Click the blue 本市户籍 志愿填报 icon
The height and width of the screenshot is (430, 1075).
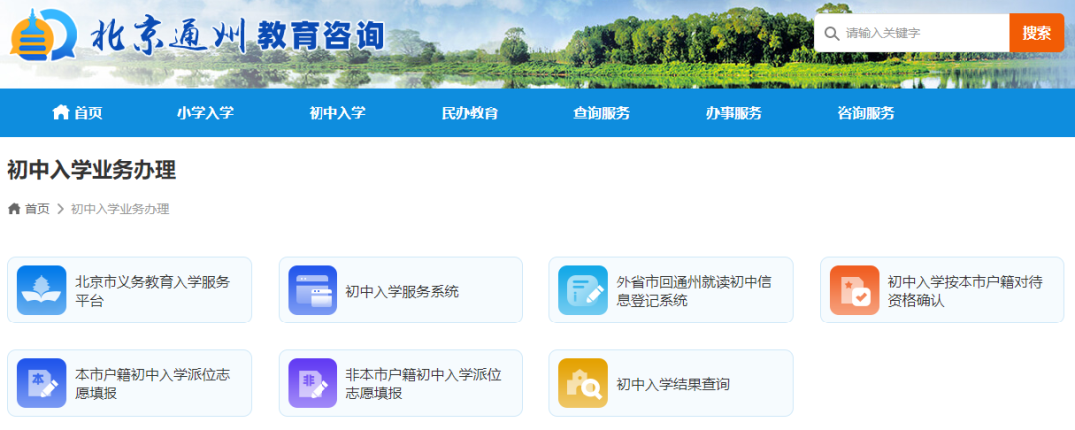41,383
